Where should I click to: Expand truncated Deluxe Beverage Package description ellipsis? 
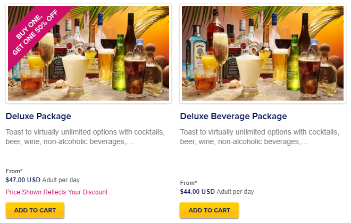[304, 141]
